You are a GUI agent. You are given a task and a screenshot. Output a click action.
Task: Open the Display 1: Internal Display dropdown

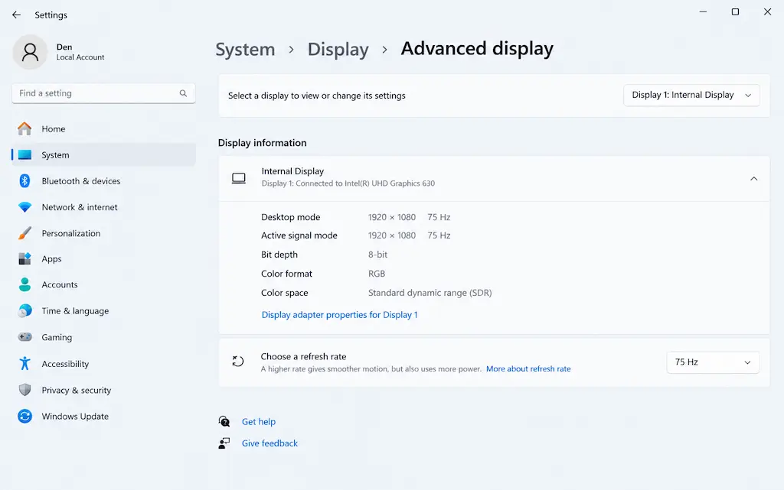coord(691,96)
